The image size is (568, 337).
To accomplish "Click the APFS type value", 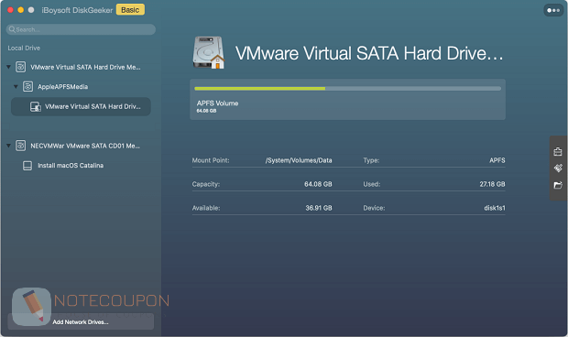I will 497,160.
